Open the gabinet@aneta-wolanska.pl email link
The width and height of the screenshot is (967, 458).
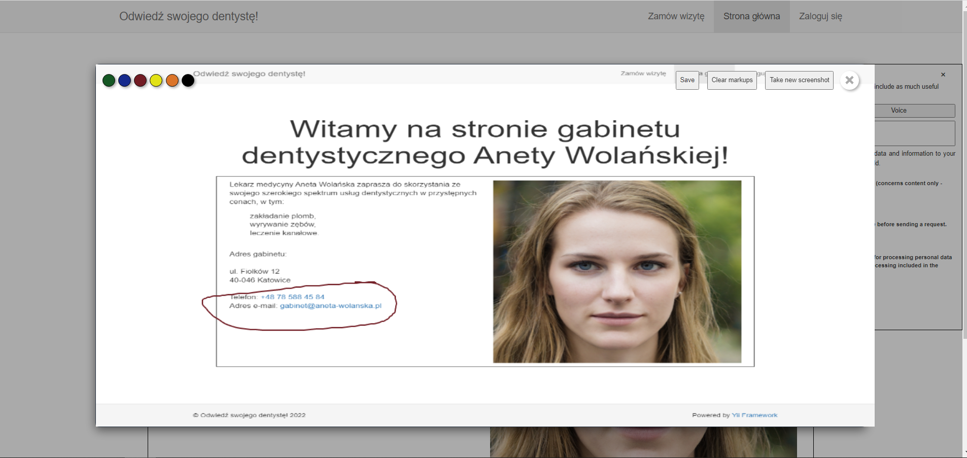tap(331, 306)
